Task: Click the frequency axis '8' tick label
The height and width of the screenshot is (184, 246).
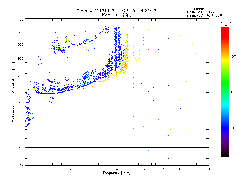Action: 163,169
